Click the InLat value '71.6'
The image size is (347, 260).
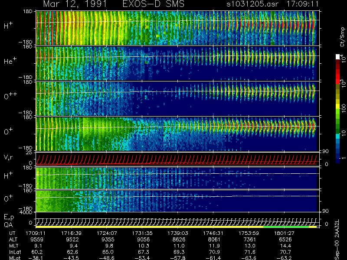[250, 252]
